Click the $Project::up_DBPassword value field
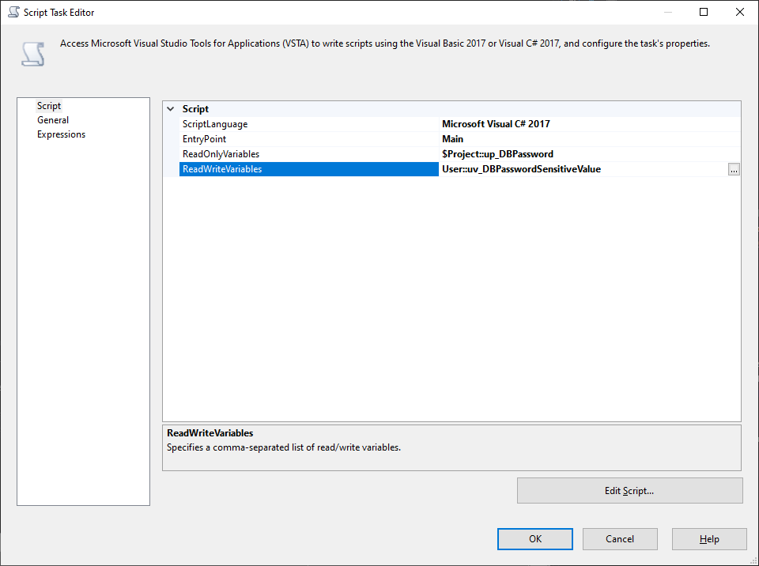Screen dimensions: 759x566 590,154
